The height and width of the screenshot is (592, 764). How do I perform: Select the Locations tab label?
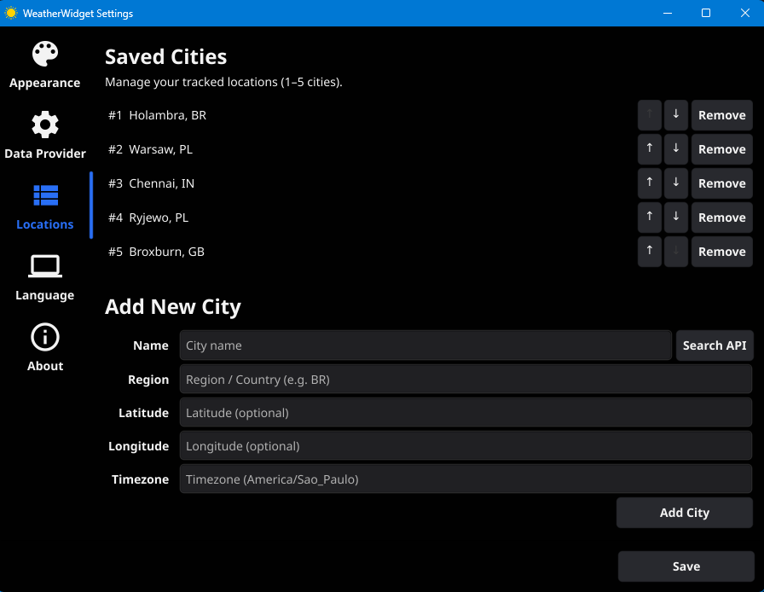coord(45,224)
